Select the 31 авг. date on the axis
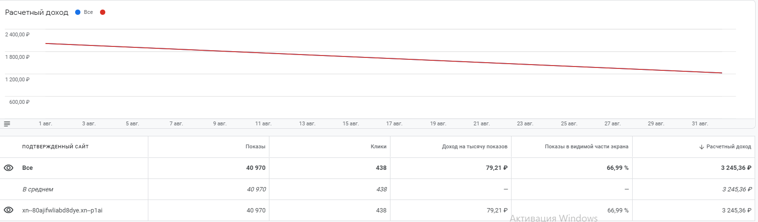 [700, 124]
